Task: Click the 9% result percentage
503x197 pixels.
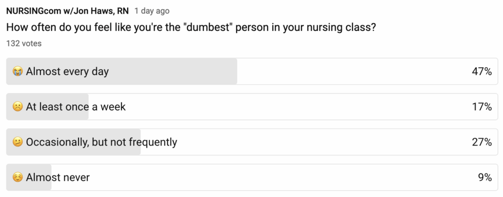Action: [x=485, y=177]
